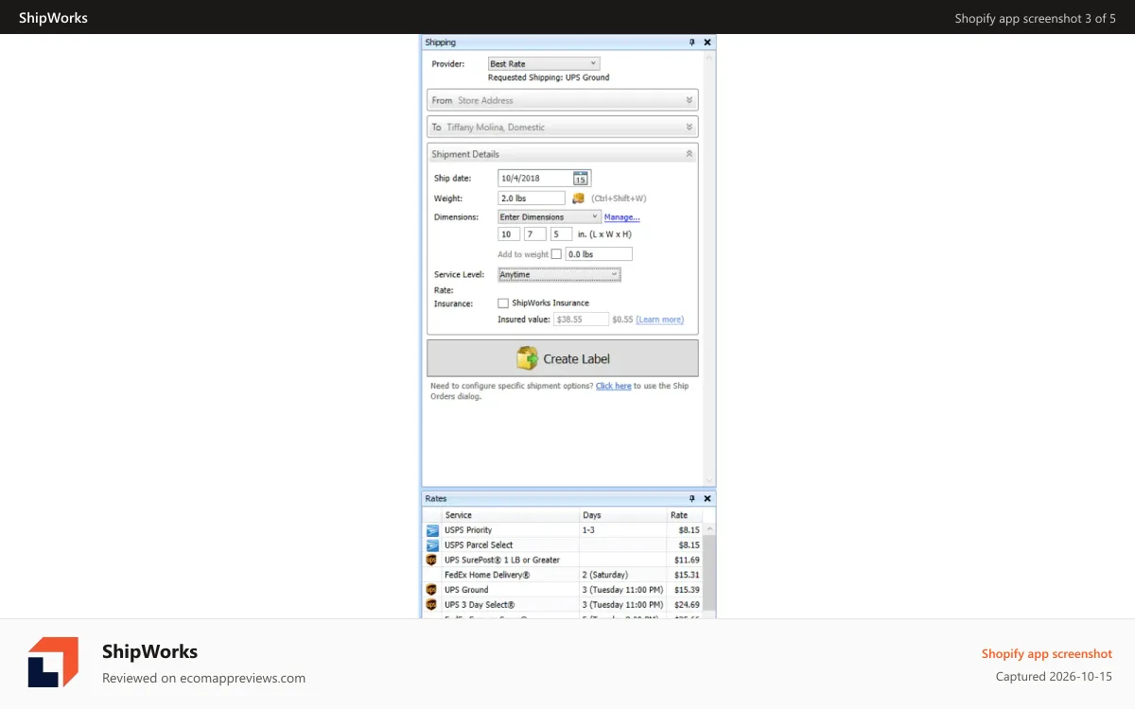Open the Enter Dimensions dropdown
The width and height of the screenshot is (1135, 709).
(550, 216)
